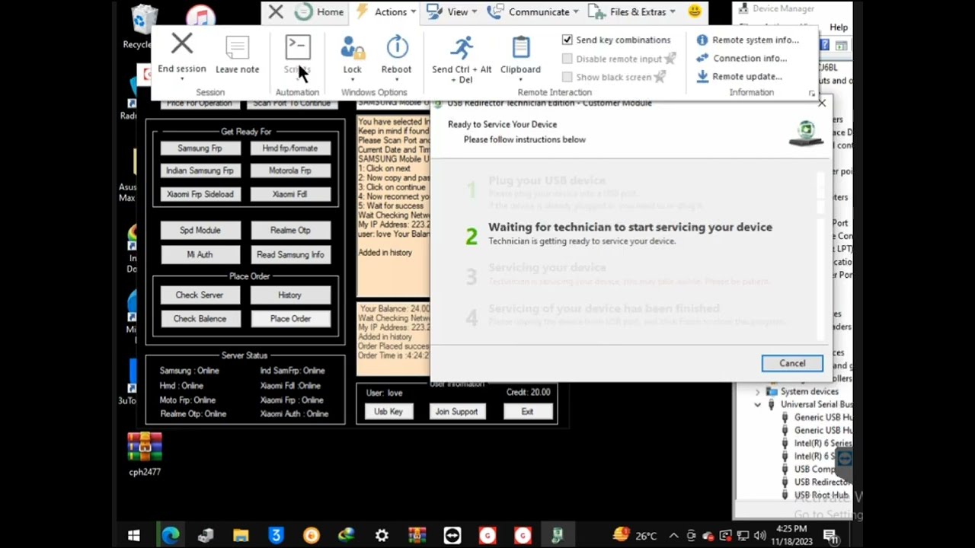This screenshot has width=975, height=548.
Task: Open the Information group dialog launcher
Action: coord(811,93)
